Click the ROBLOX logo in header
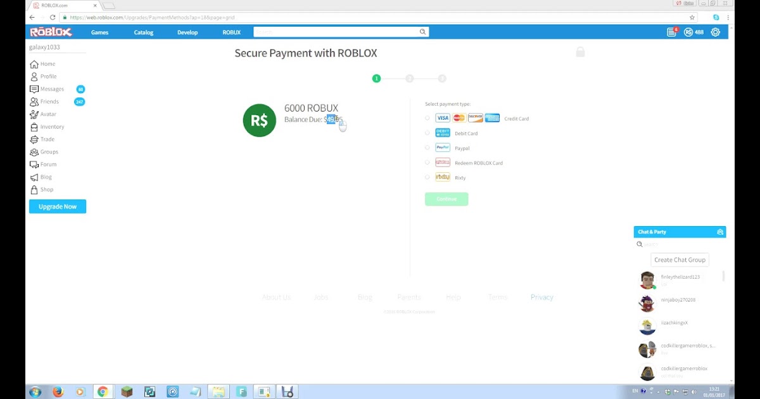The height and width of the screenshot is (399, 760). point(51,32)
